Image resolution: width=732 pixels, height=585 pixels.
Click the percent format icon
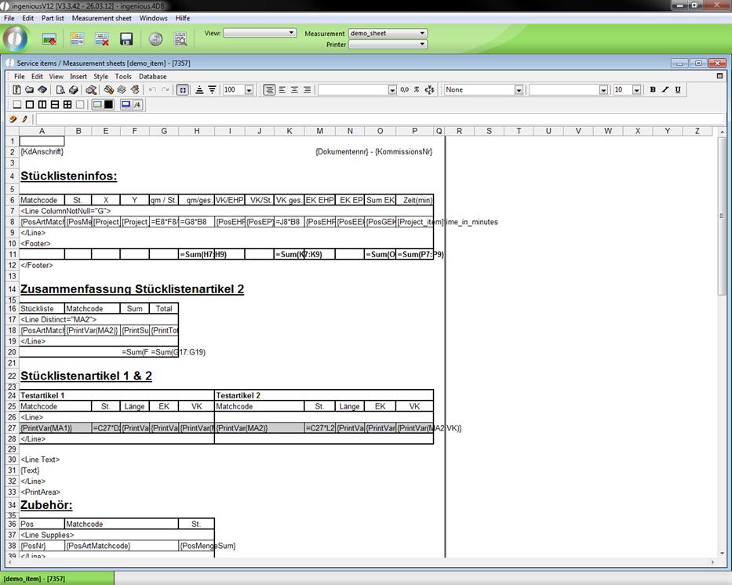[x=417, y=90]
